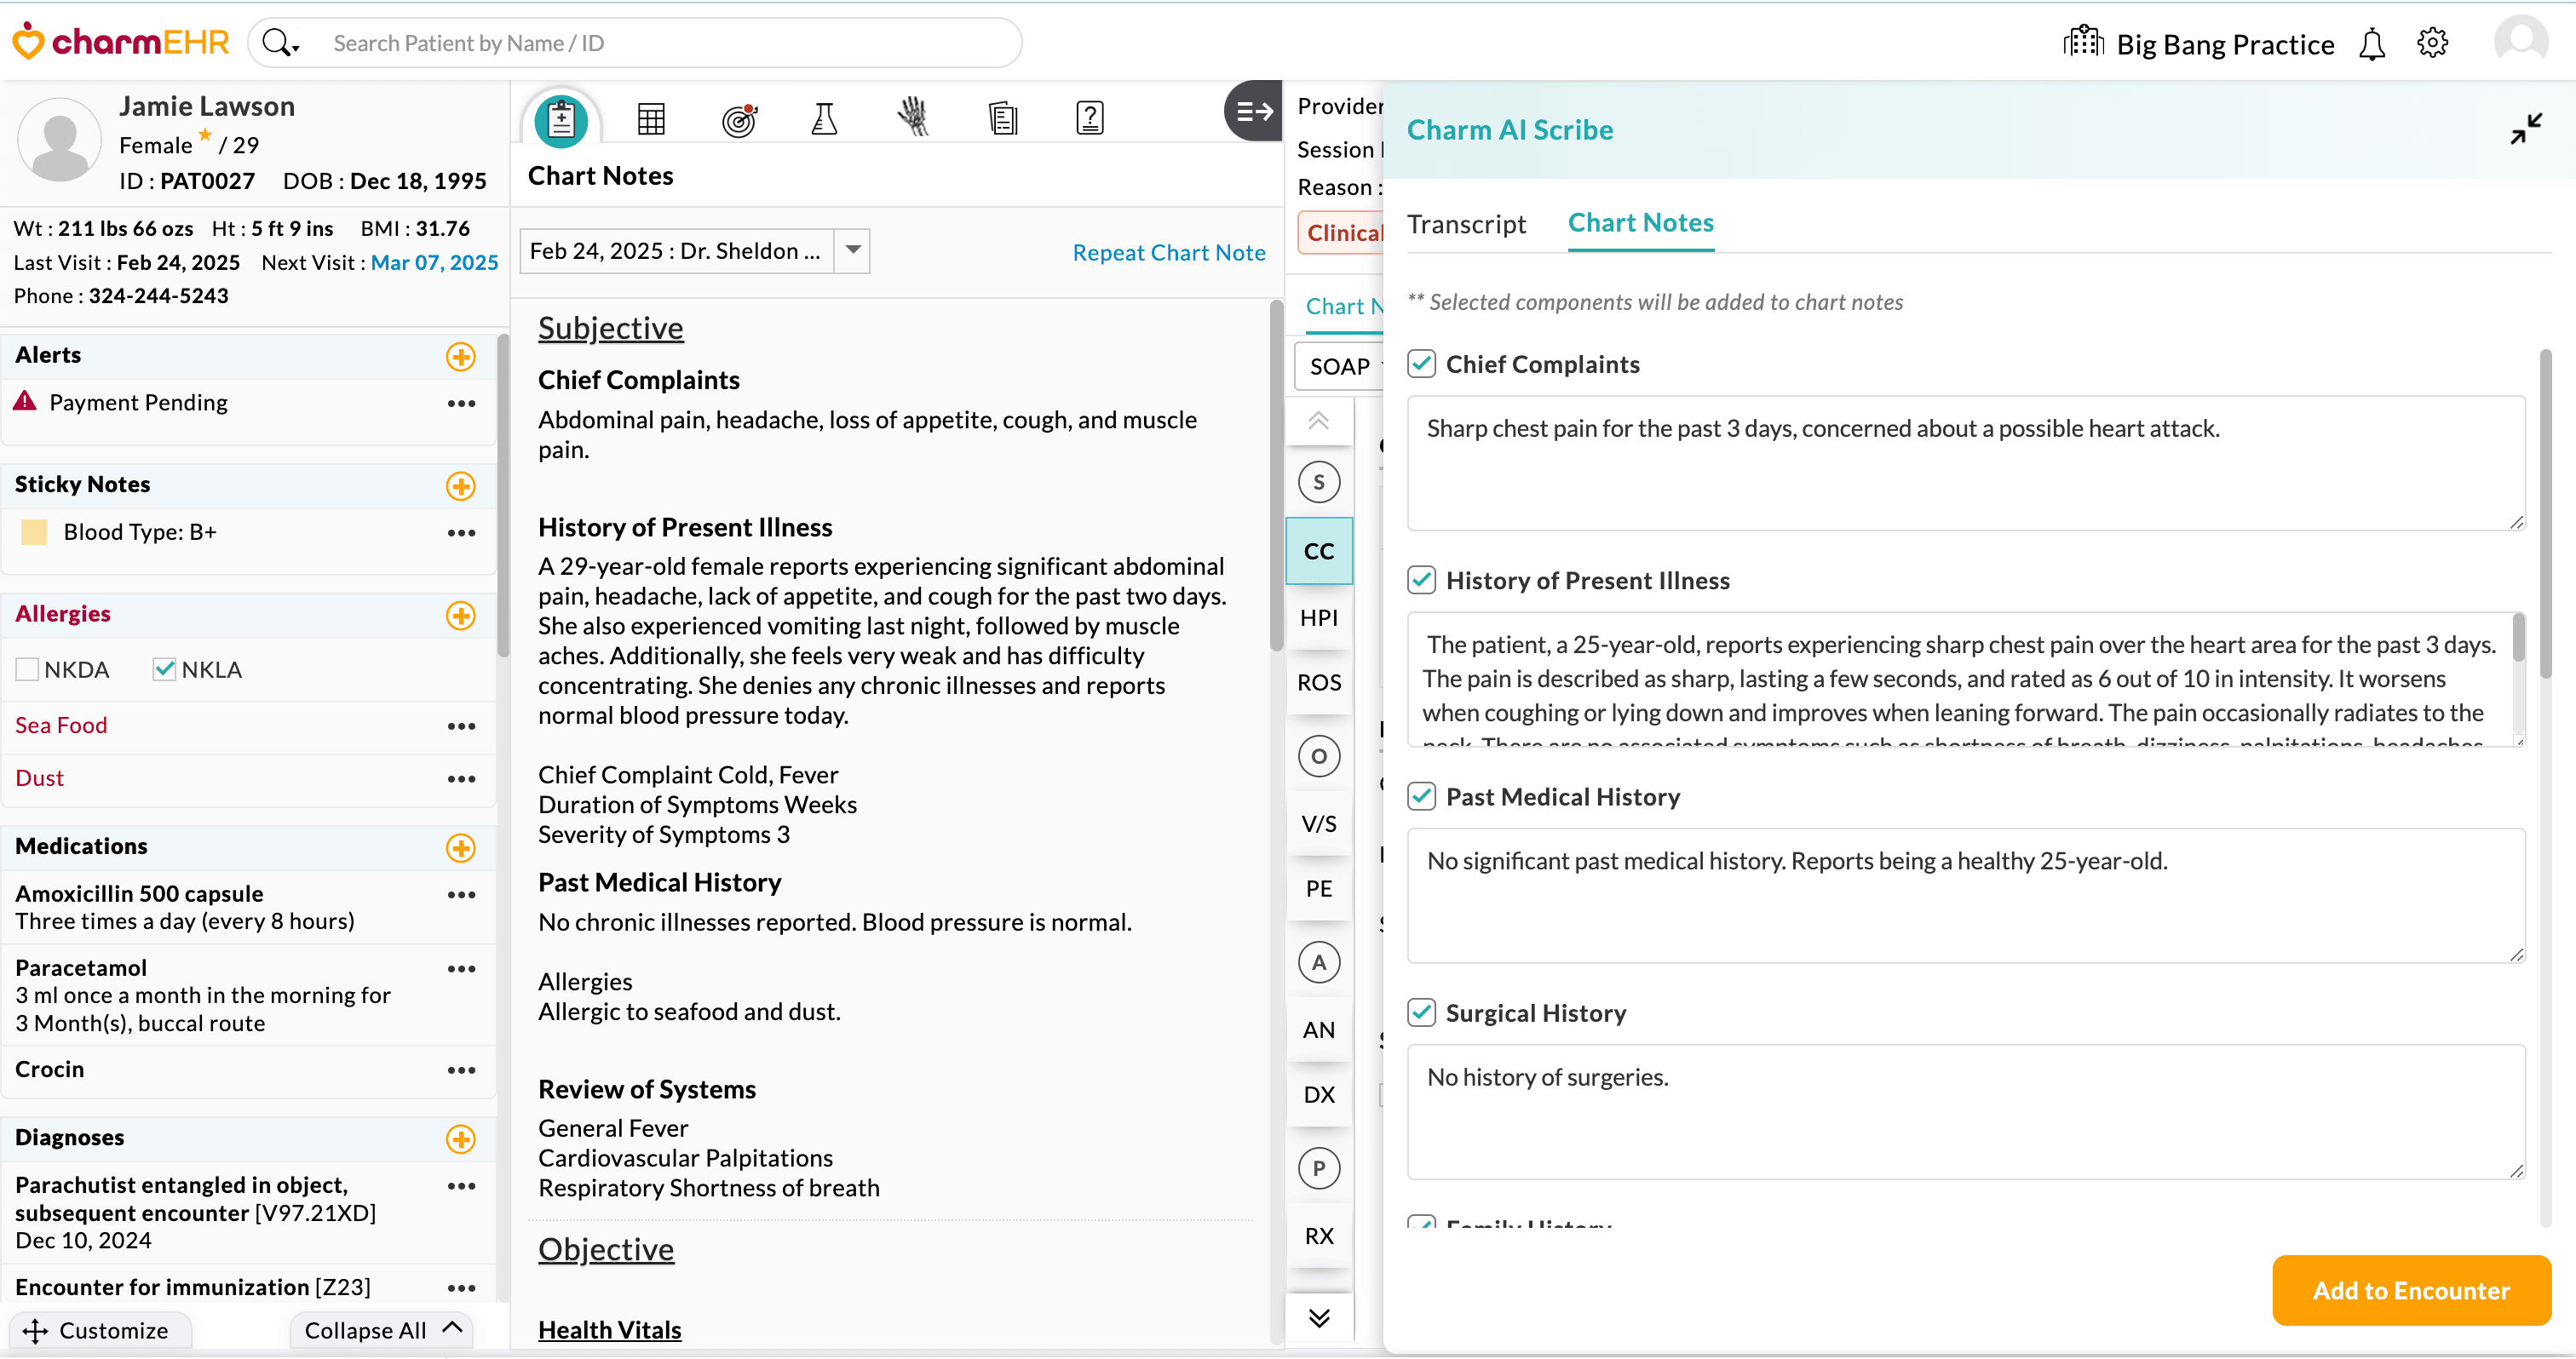Click the Blood Type sticky note color swatch
This screenshot has width=2576, height=1359.
coord(34,531)
